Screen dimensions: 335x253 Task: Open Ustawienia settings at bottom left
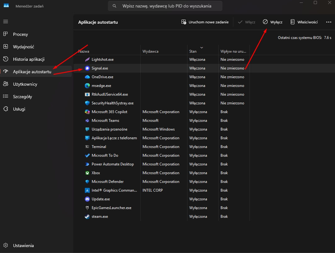[x=23, y=246]
